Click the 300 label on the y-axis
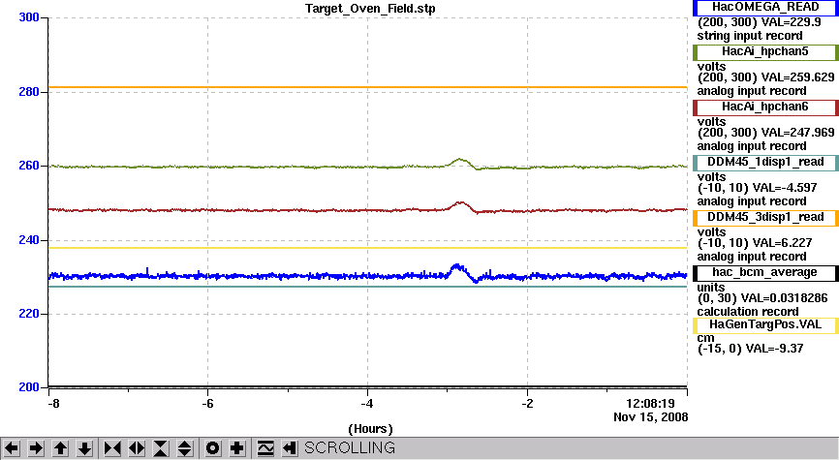 click(29, 17)
